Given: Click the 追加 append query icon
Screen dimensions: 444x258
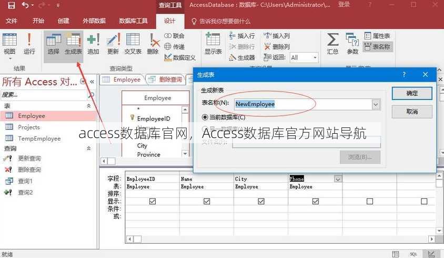Looking at the screenshot, I should click(93, 43).
